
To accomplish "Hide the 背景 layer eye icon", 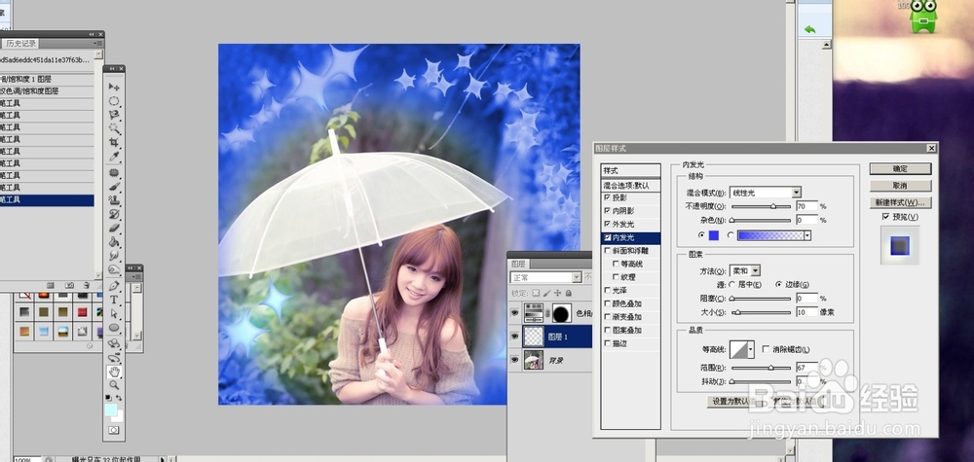I will (514, 360).
